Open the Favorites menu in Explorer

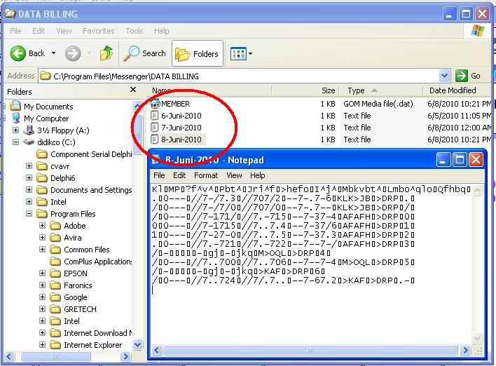(x=98, y=31)
